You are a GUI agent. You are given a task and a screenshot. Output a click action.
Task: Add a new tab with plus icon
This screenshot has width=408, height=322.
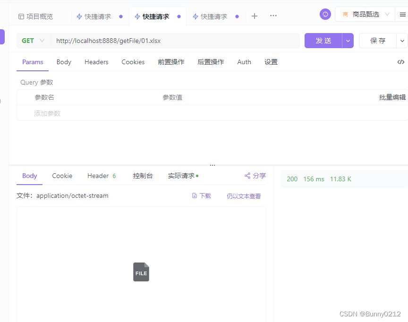pos(255,16)
